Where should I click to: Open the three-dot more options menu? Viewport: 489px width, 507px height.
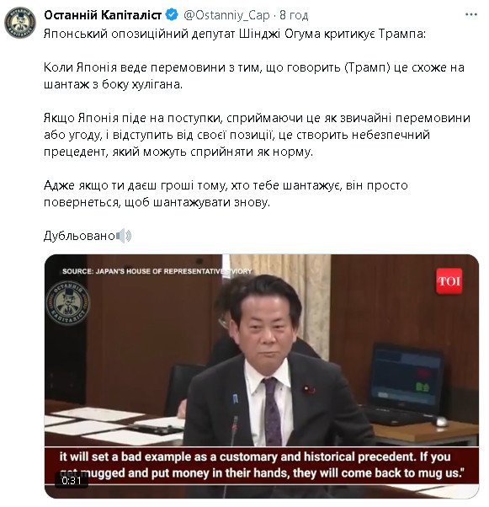coord(470,14)
